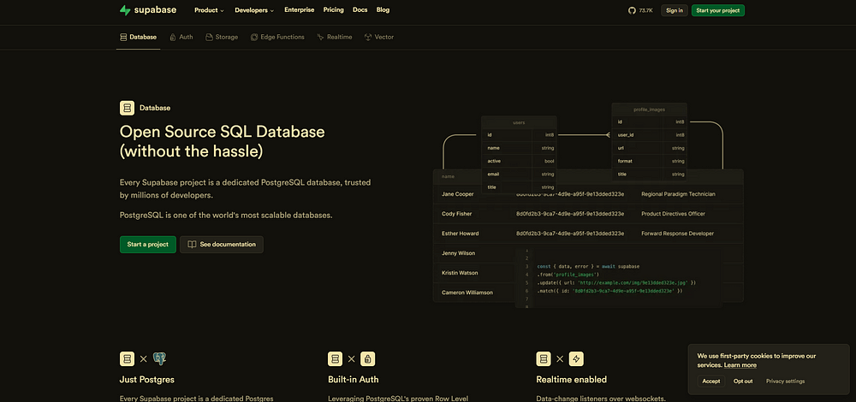Viewport: 856px width, 402px height.
Task: Open the Edge Functions tab
Action: pos(277,38)
